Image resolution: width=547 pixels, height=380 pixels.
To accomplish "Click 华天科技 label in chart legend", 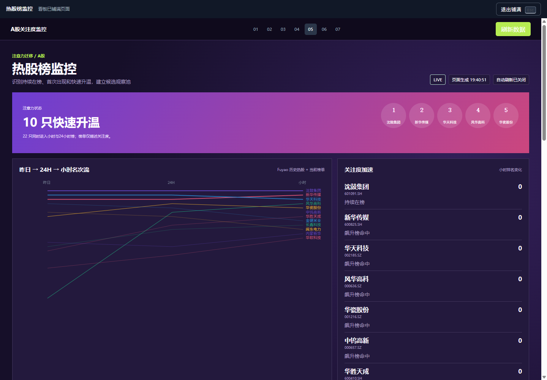I will pyautogui.click(x=313, y=199).
